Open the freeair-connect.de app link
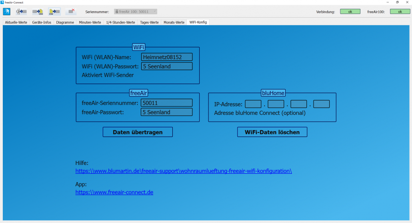412x223 pixels. point(114,193)
